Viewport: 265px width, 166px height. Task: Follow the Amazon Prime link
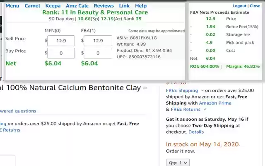click(x=215, y=103)
